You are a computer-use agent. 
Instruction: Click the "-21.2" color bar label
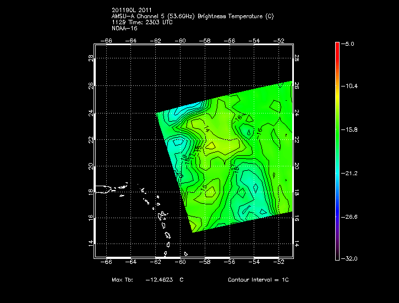pyautogui.click(x=351, y=173)
